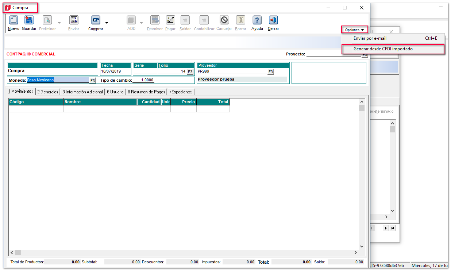Screen dimensions: 451x271
Task: Select Generar desde CFDI importado
Action: (x=393, y=49)
